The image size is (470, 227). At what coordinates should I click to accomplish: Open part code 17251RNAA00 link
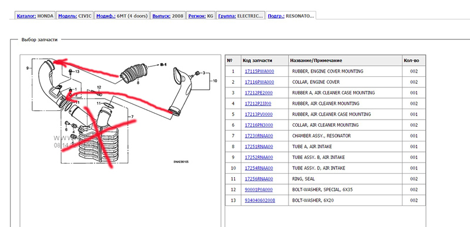[x=259, y=147]
